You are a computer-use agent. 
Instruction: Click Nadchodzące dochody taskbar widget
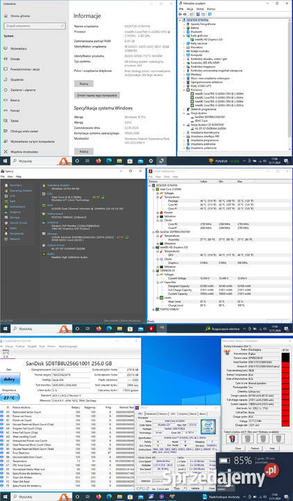coord(222,497)
